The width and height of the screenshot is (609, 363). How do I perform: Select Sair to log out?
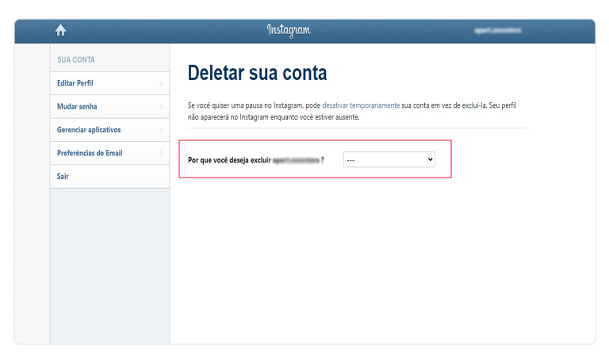(x=110, y=176)
